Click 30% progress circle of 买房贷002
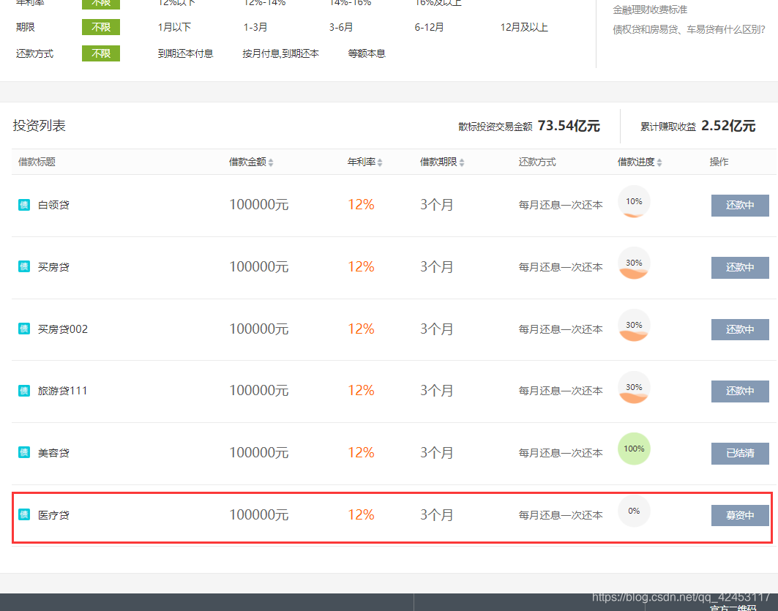 point(634,325)
